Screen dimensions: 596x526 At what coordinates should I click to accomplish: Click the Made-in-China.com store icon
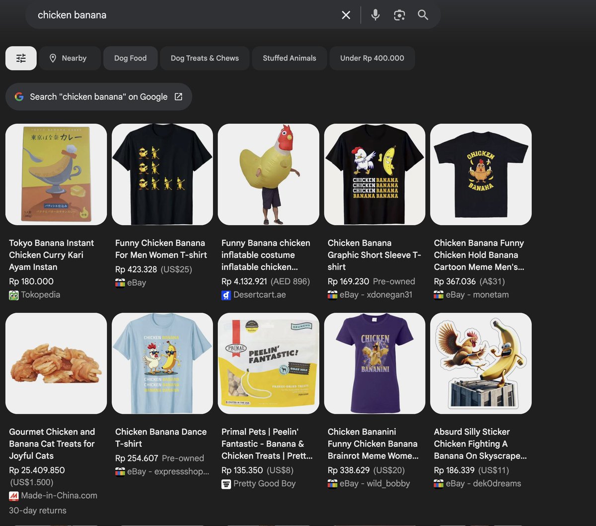click(x=14, y=496)
